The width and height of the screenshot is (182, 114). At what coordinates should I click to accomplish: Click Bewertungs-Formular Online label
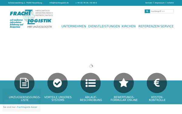[x=124, y=98]
